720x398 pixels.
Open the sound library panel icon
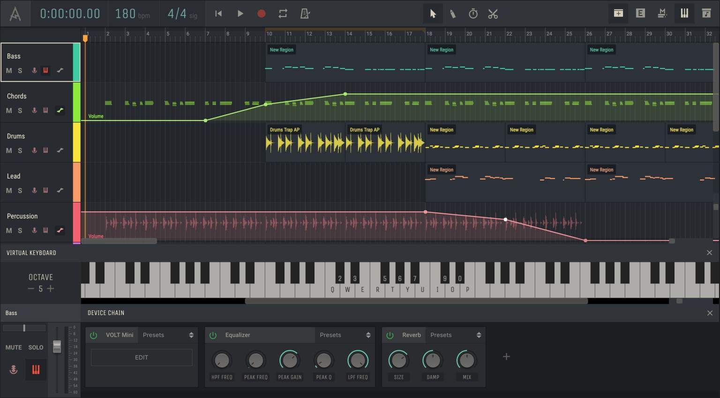(706, 14)
